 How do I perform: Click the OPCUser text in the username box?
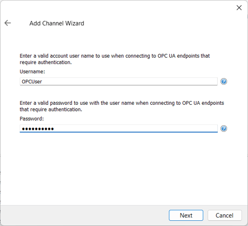coord(32,82)
